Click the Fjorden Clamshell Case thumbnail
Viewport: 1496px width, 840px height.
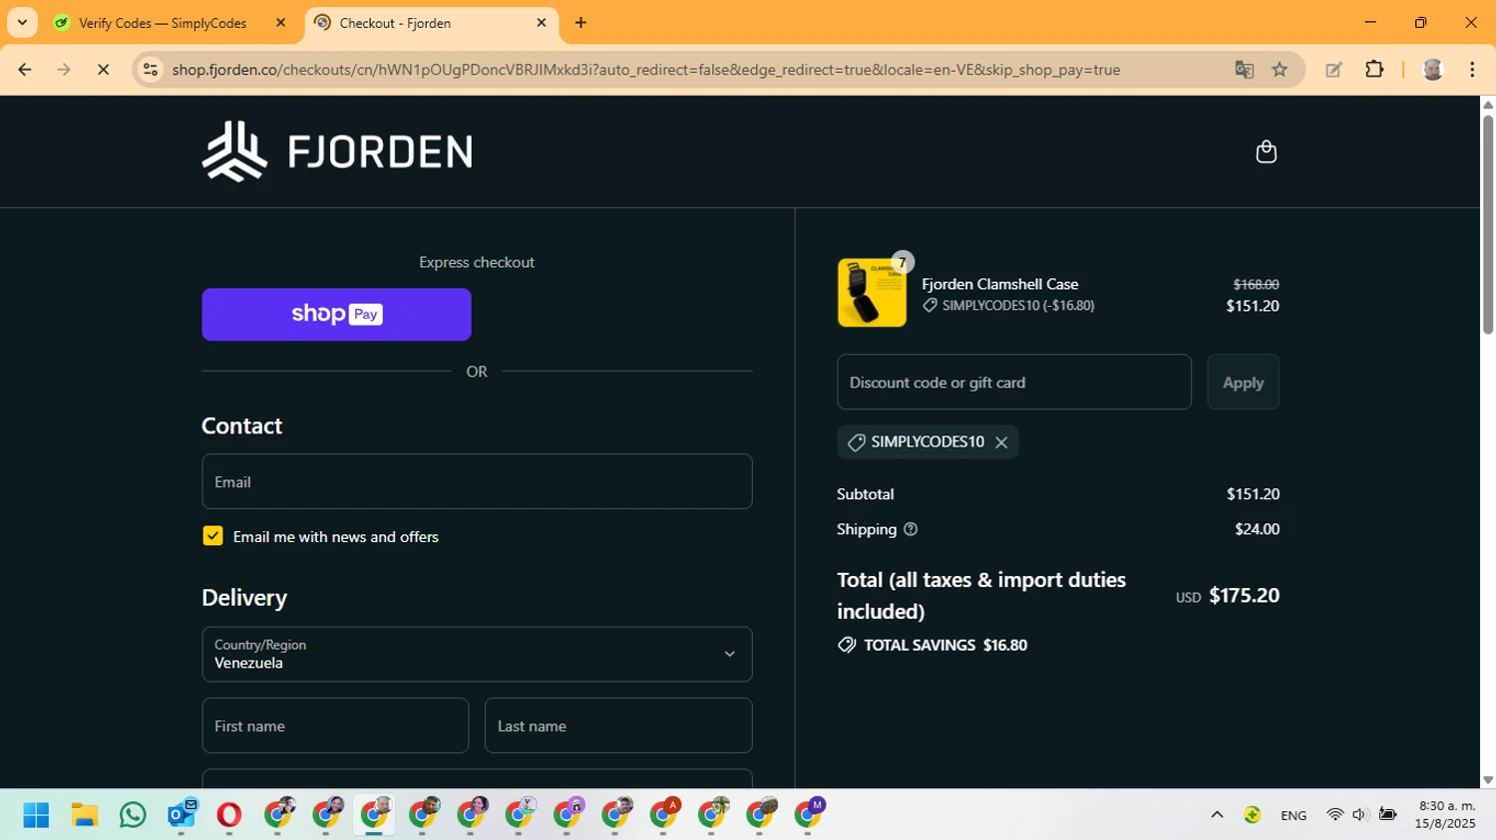coord(872,293)
